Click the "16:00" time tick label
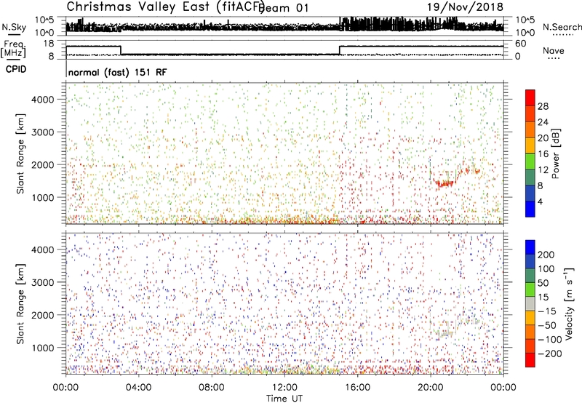 pos(357,388)
